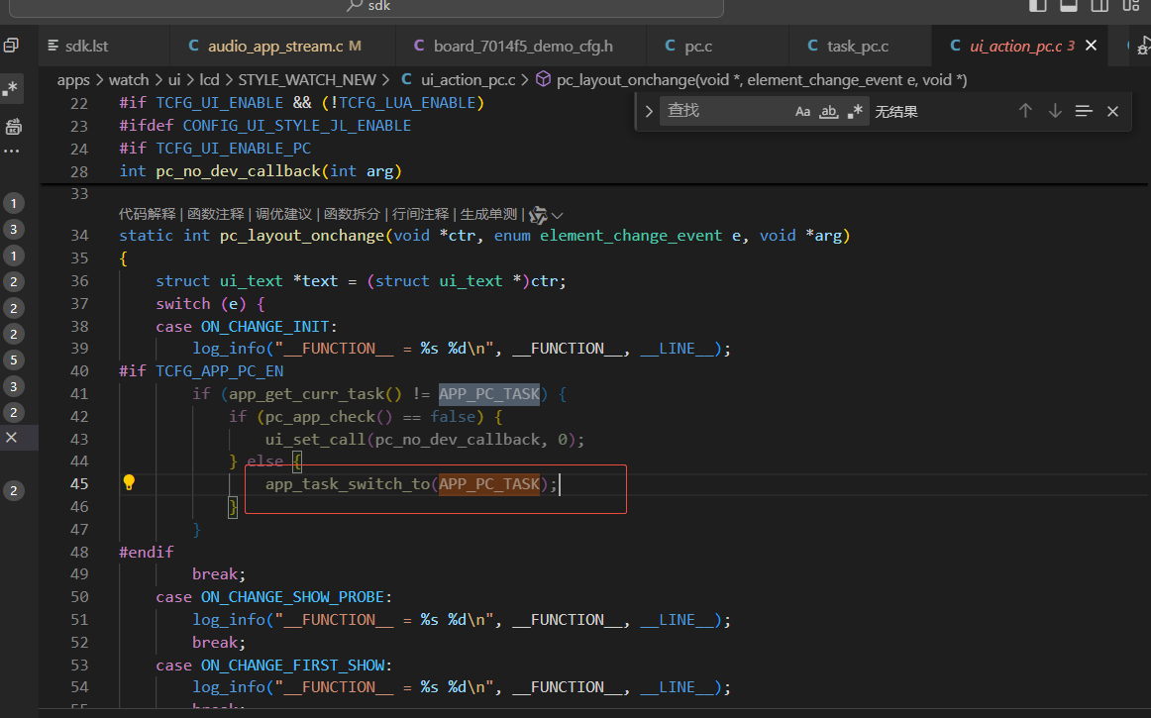Click the 生成单测 code lens link

click(488, 214)
